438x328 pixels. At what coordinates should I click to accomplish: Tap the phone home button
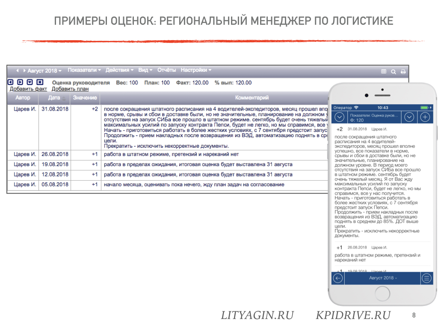[382, 294]
